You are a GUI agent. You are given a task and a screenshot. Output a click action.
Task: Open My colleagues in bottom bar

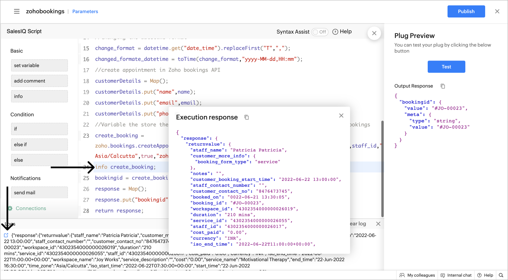tap(417, 275)
